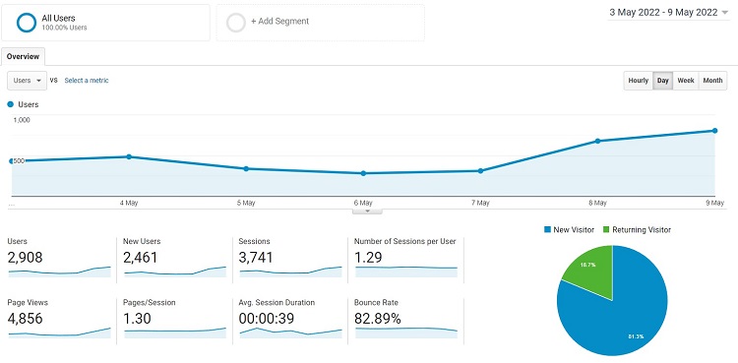The height and width of the screenshot is (363, 738).
Task: Open the date range 3 May 2022 - 9 May 2022
Action: point(668,13)
